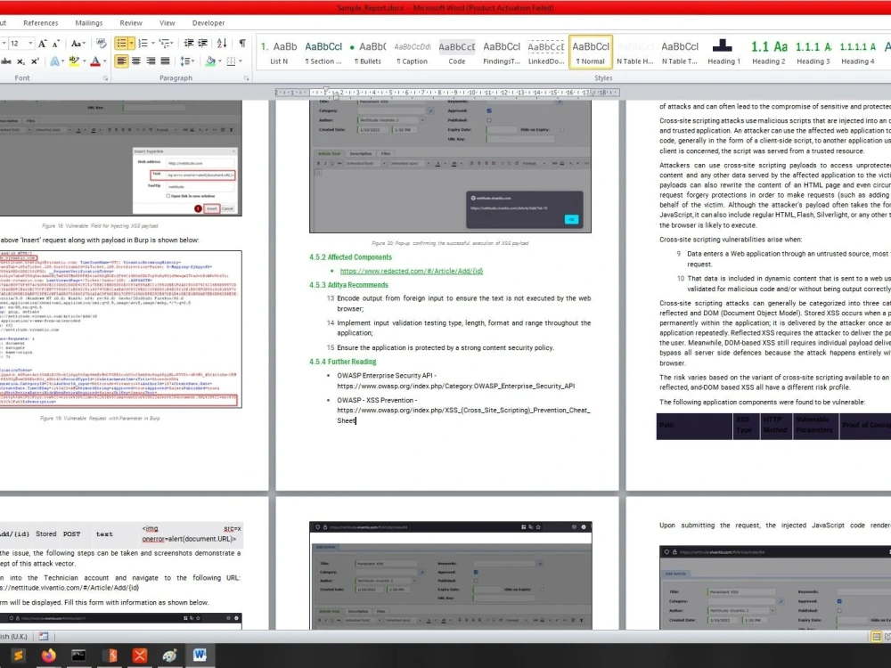The image size is (891, 668).
Task: Click the Text Effects icon
Action: 54,61
